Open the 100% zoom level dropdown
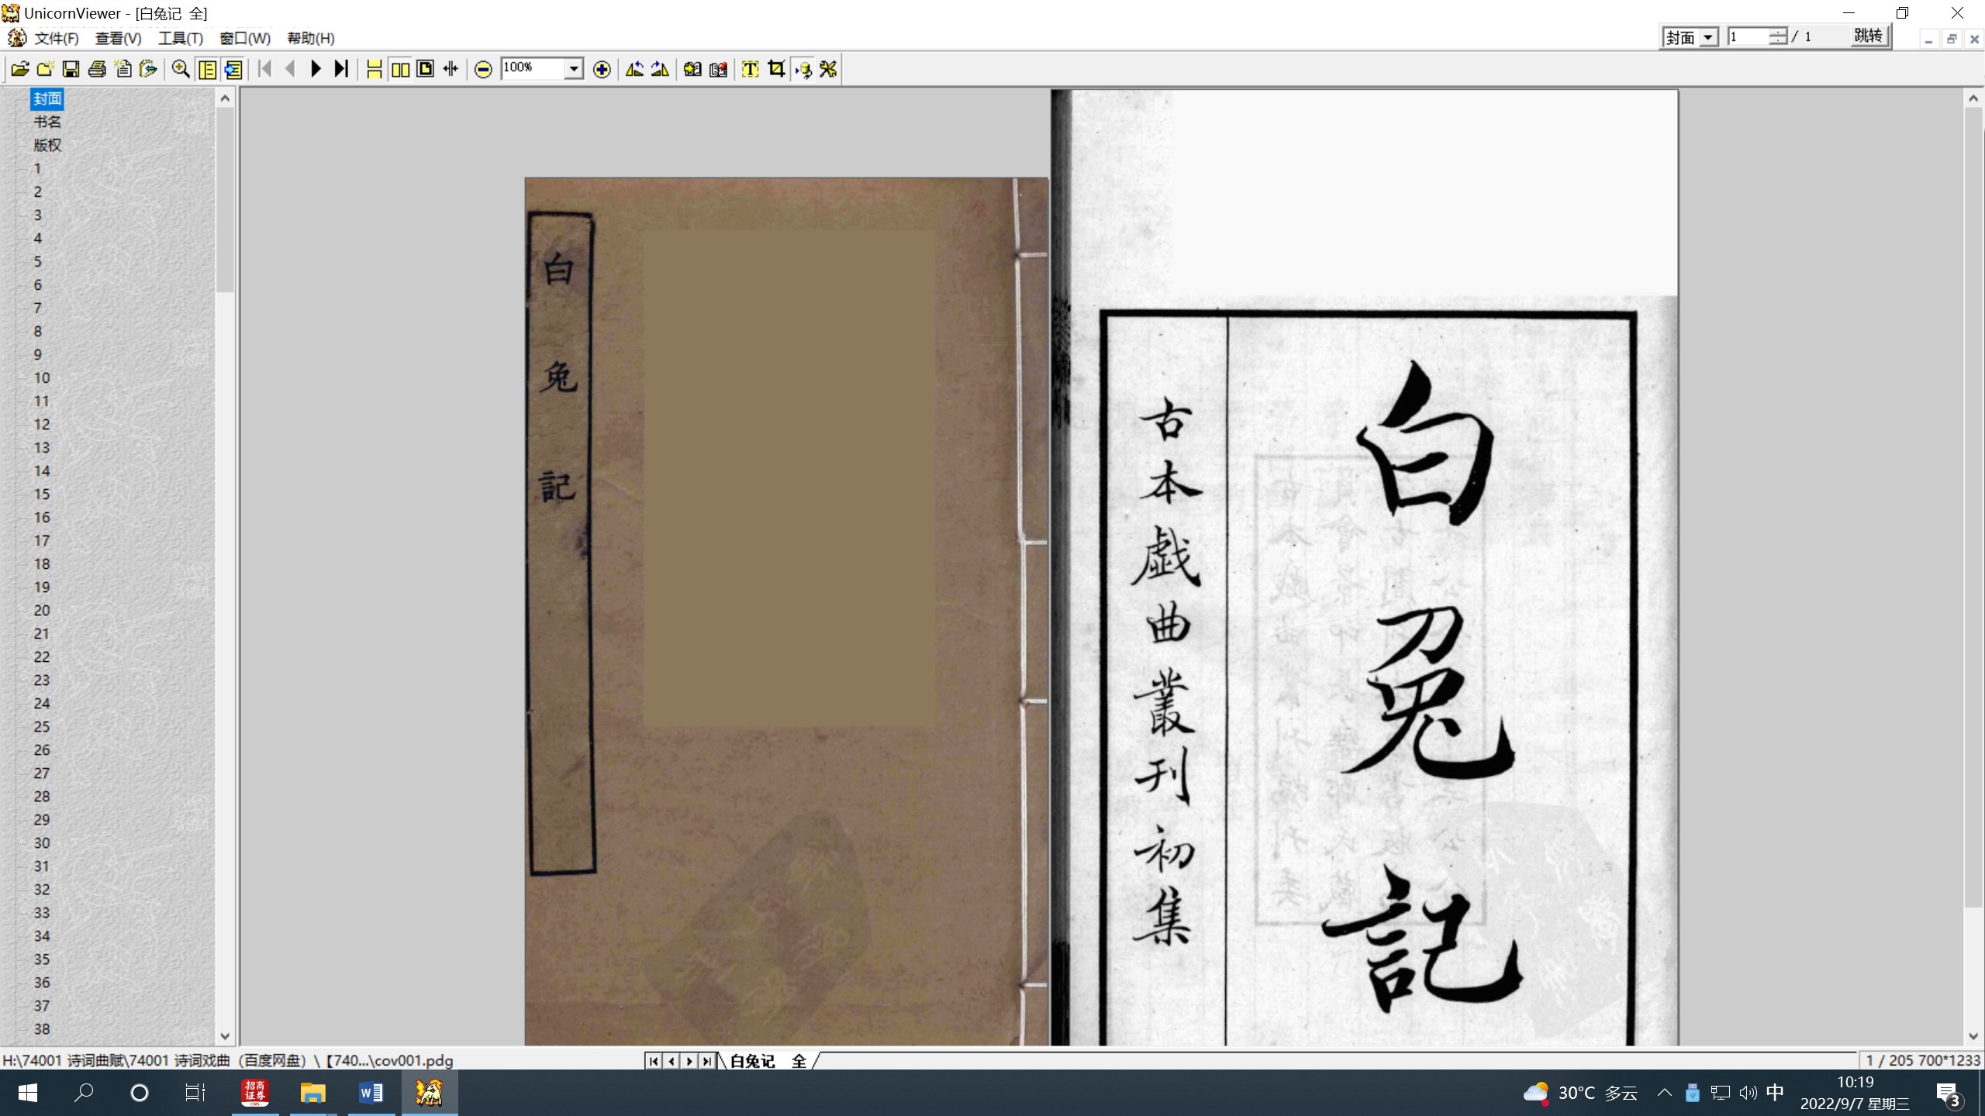This screenshot has height=1116, width=1985. pos(574,69)
